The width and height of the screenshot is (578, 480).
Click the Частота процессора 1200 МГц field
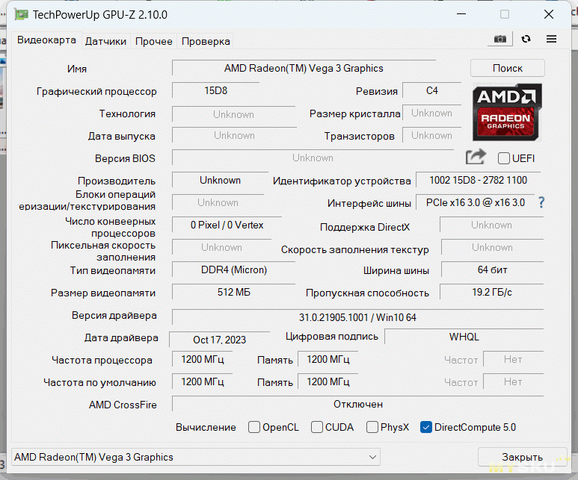pyautogui.click(x=203, y=359)
